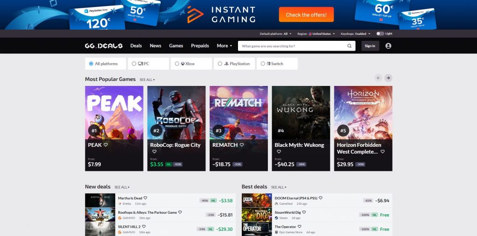The image size is (477, 236).
Task: Click the Steam store icon under SteamWorld Dig
Action: pyautogui.click(x=276, y=218)
